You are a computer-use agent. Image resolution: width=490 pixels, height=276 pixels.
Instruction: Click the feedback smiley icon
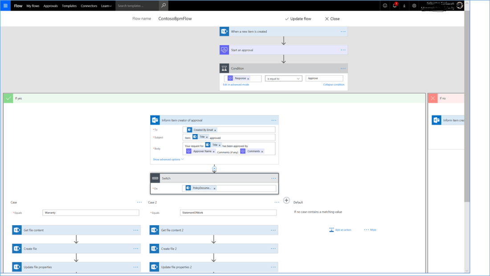tap(385, 6)
